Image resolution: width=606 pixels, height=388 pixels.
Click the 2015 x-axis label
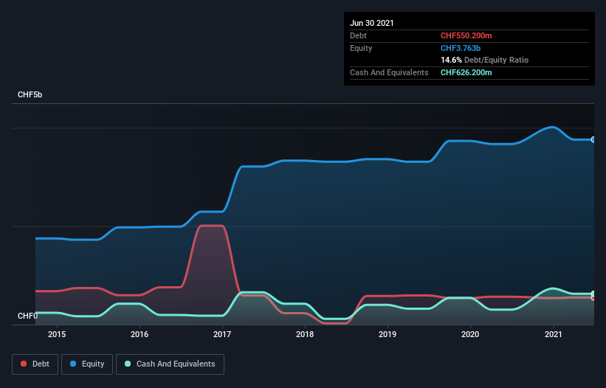pos(57,334)
